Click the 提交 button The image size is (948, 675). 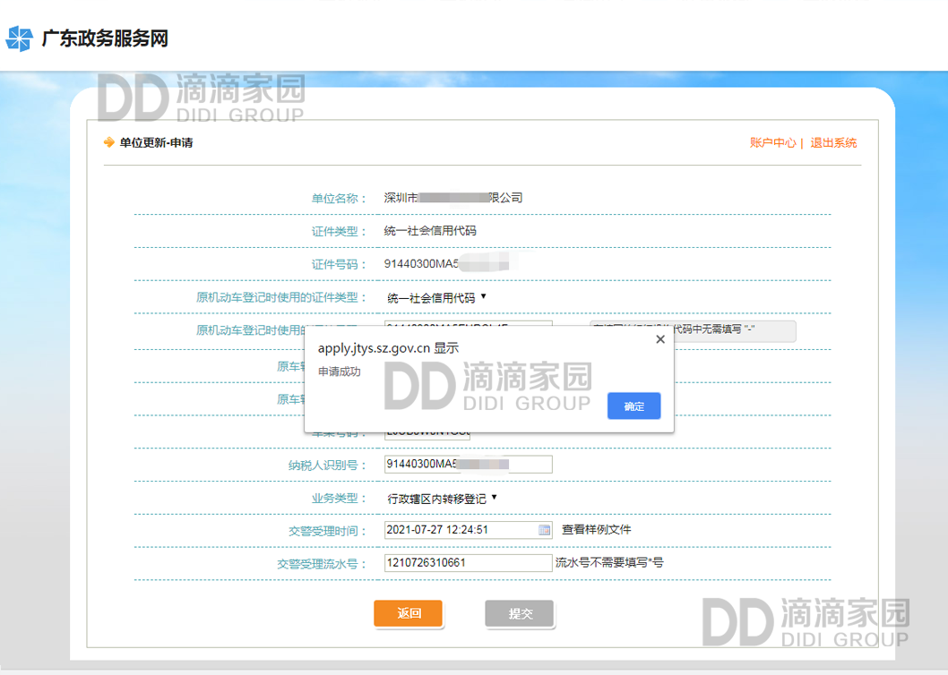(520, 613)
